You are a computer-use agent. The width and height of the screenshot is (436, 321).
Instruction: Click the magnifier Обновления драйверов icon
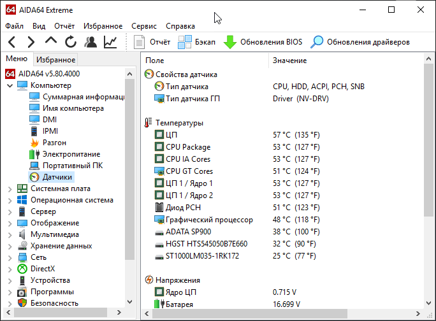point(317,42)
